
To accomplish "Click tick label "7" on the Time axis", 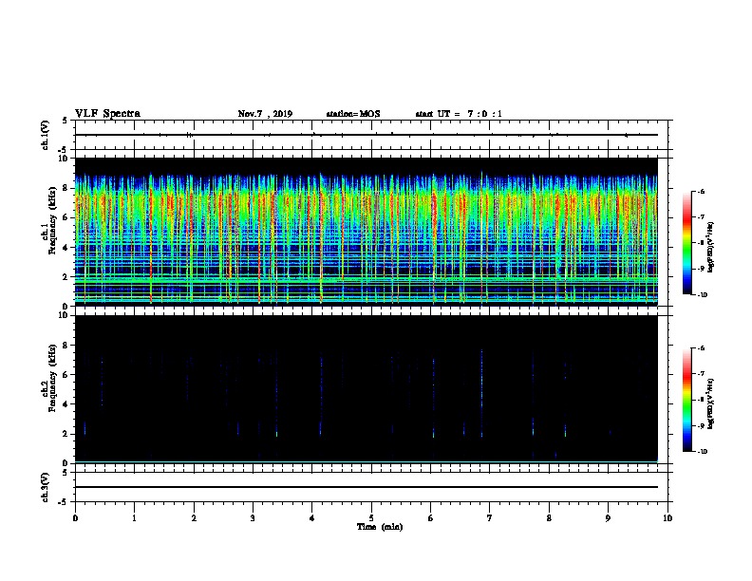I will (x=490, y=517).
